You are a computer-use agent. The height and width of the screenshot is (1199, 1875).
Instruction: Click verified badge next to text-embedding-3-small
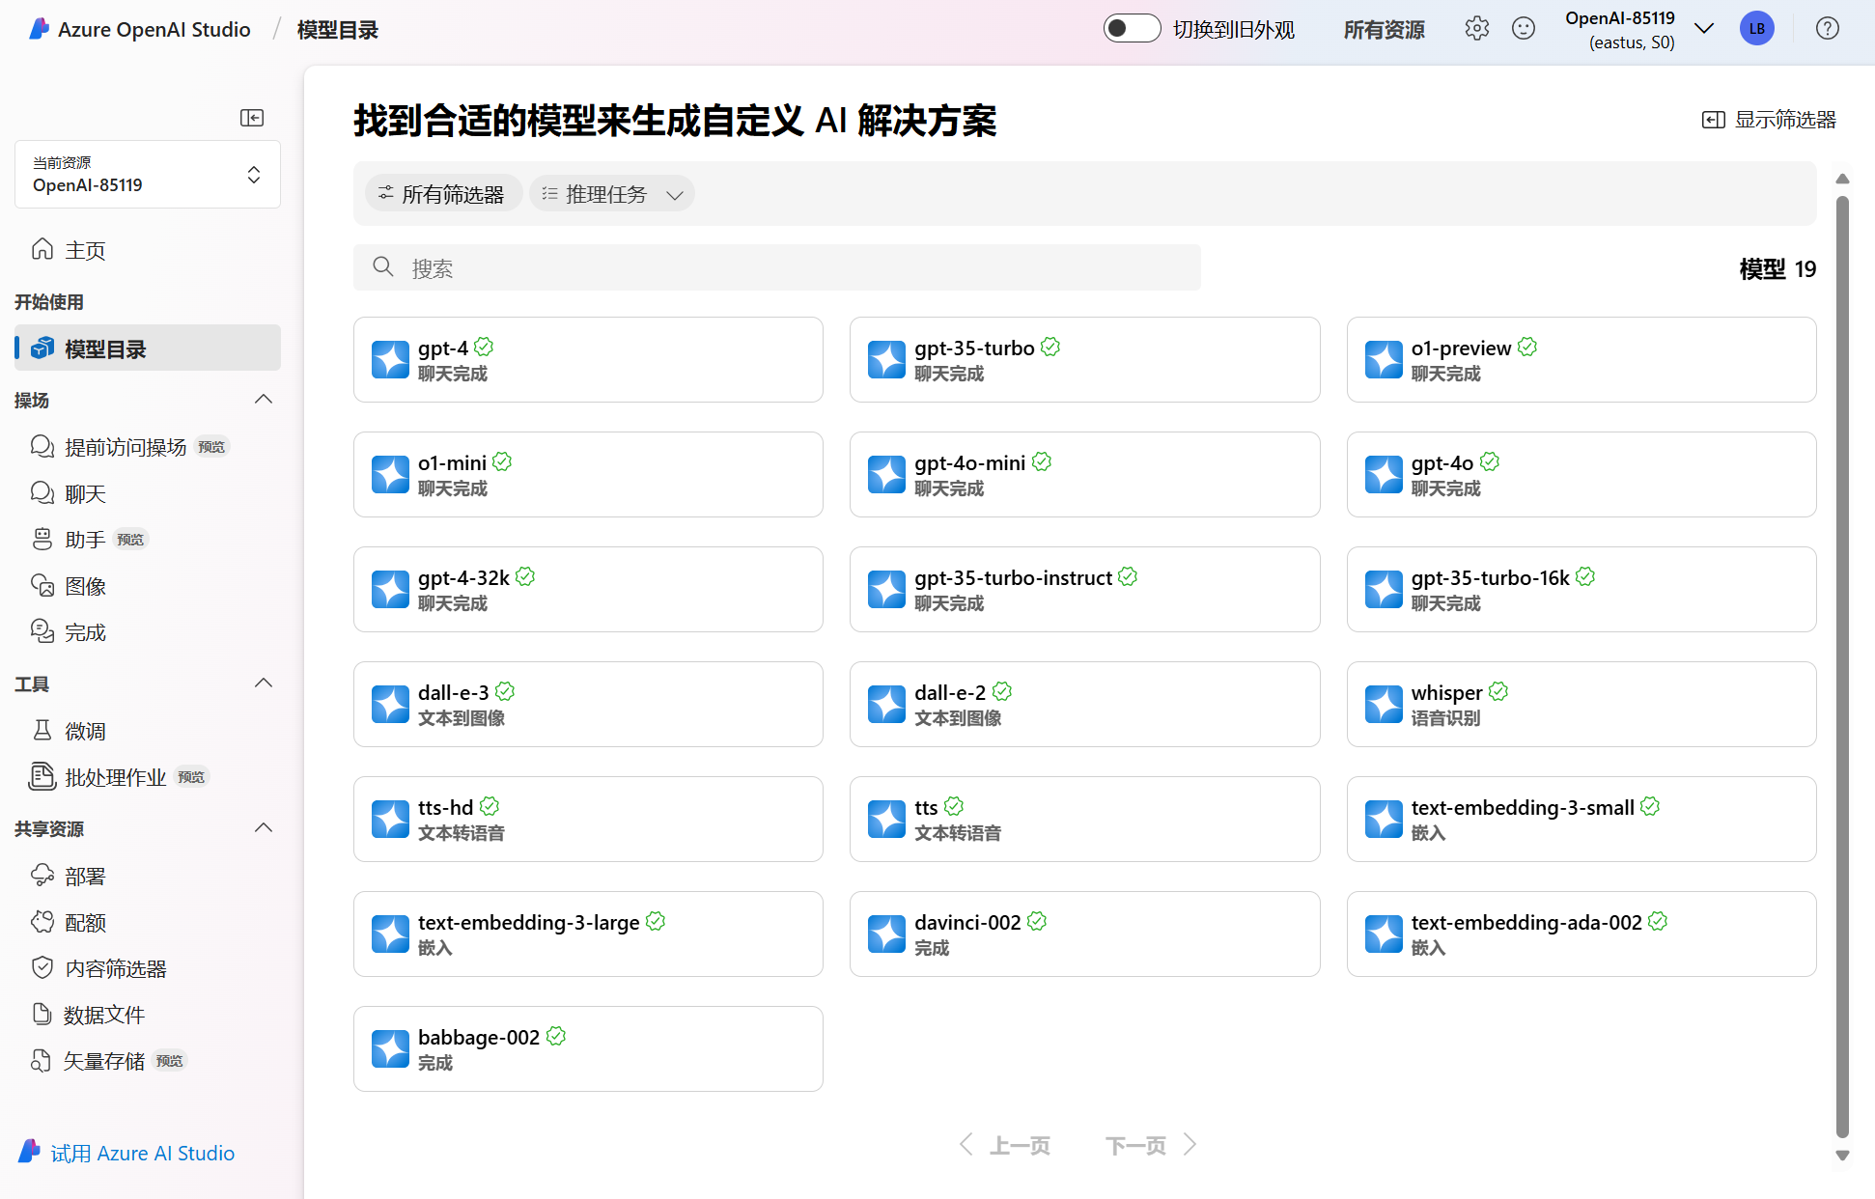tap(1650, 806)
